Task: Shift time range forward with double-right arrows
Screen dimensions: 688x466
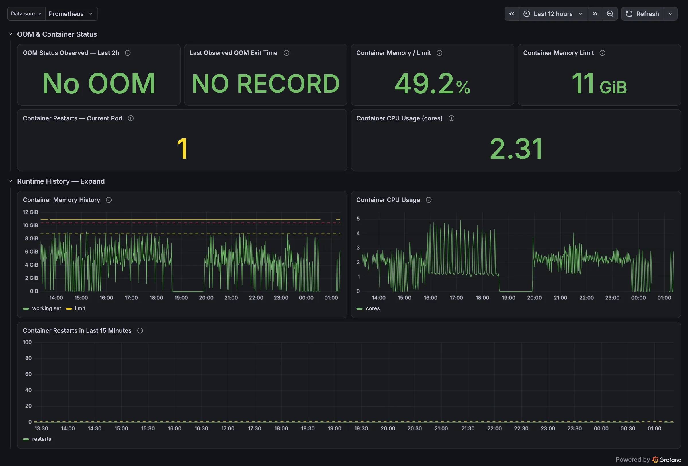Action: (595, 14)
